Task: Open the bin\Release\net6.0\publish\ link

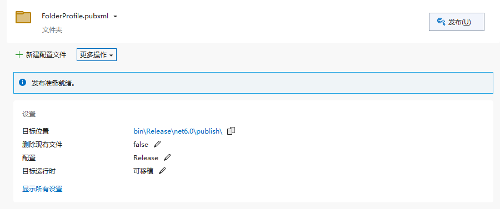Action: coord(178,131)
